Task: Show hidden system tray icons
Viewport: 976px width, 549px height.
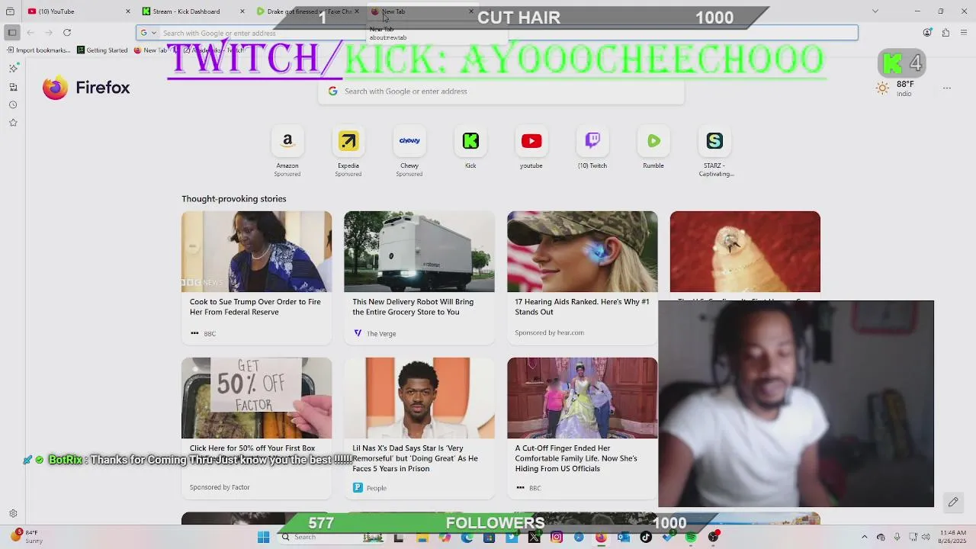Action: (x=864, y=538)
